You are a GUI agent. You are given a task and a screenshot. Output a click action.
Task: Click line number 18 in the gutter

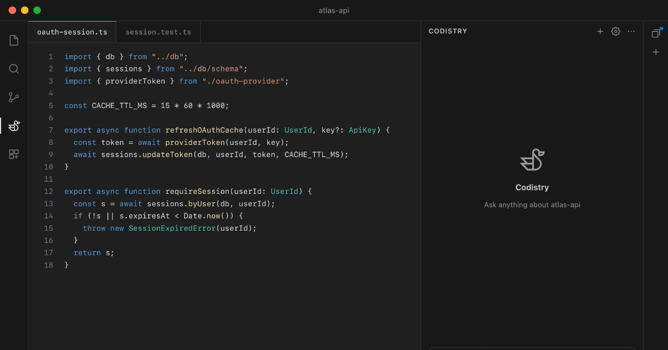coord(48,265)
